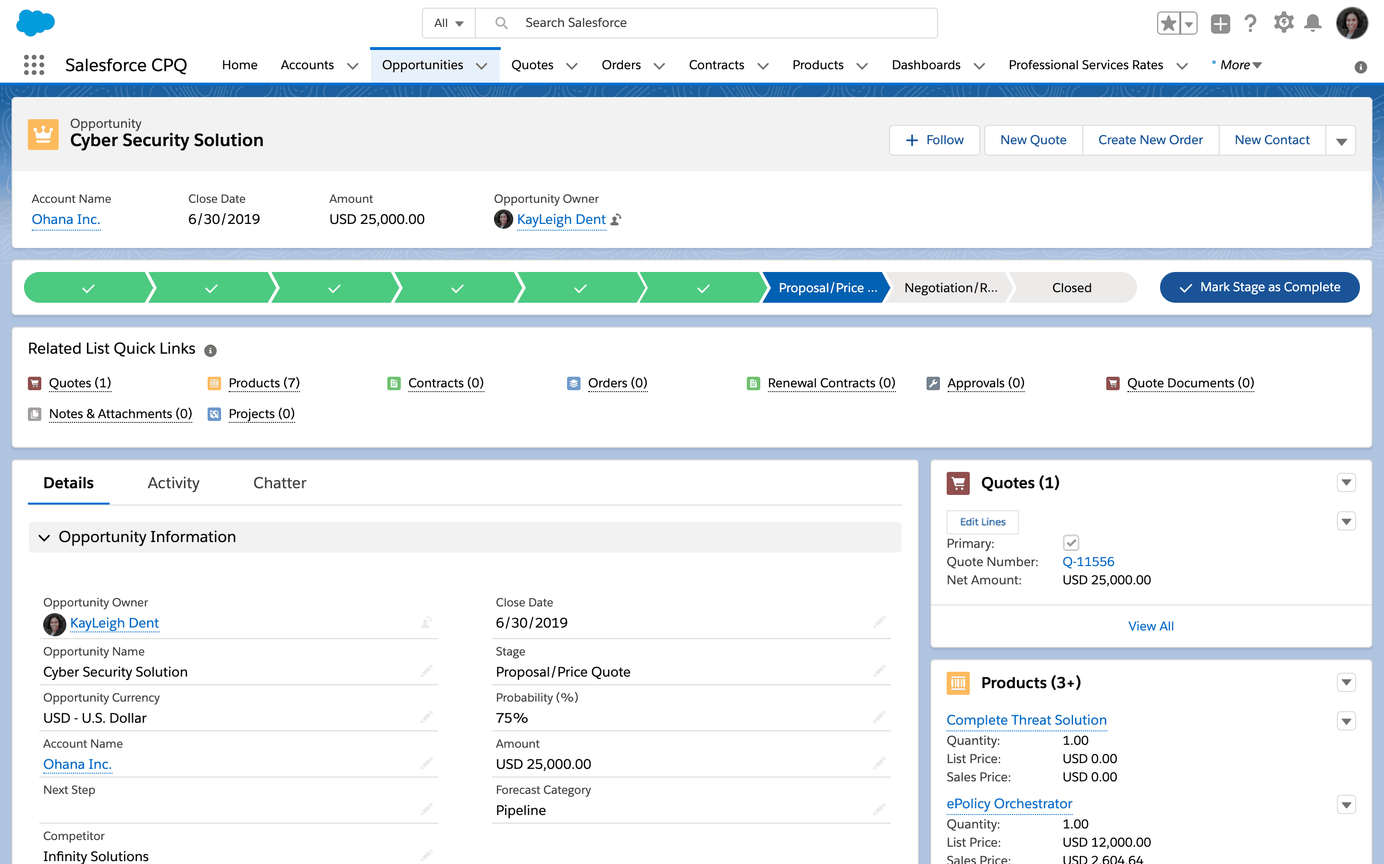Switch to the Chatter tab
The image size is (1384, 864).
(279, 483)
